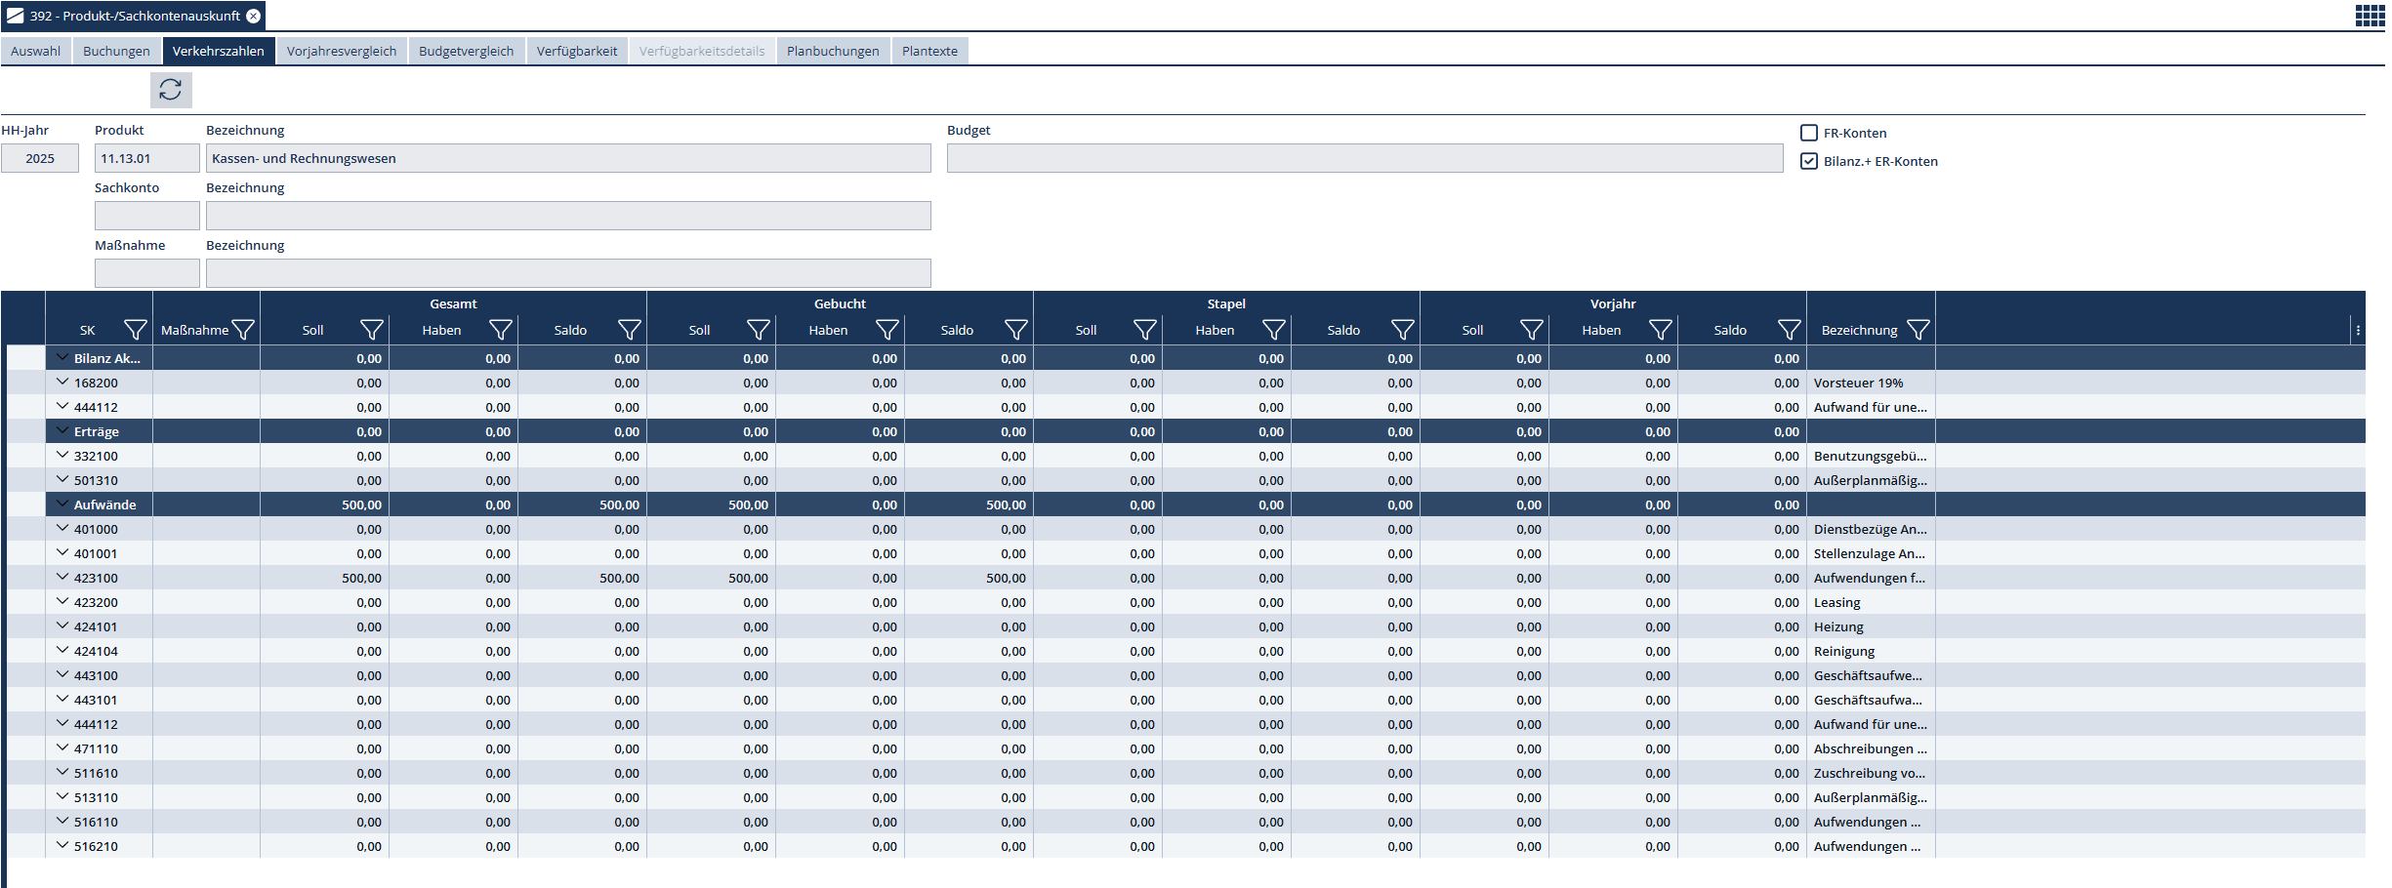Viewport: 2392px width, 888px height.
Task: Go to the Buchungen tab
Action: pos(116,52)
